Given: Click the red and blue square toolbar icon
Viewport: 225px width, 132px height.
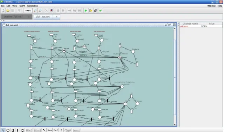Looking at the screenshot, I should tap(52, 10).
